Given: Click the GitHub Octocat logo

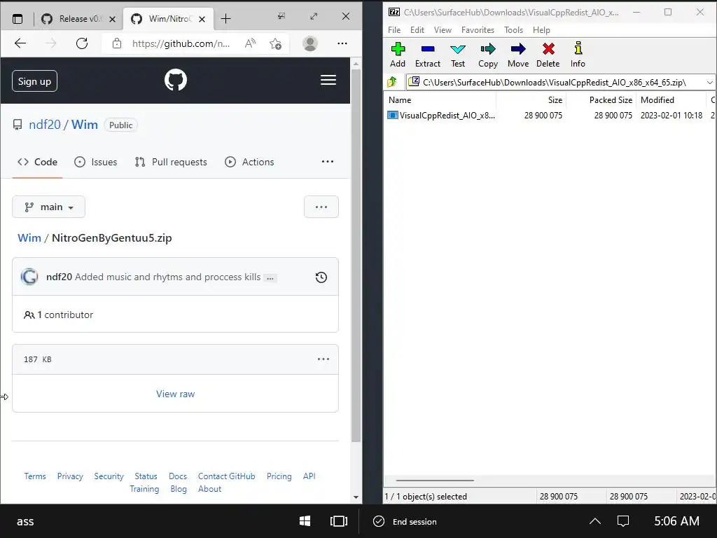Looking at the screenshot, I should [x=176, y=80].
